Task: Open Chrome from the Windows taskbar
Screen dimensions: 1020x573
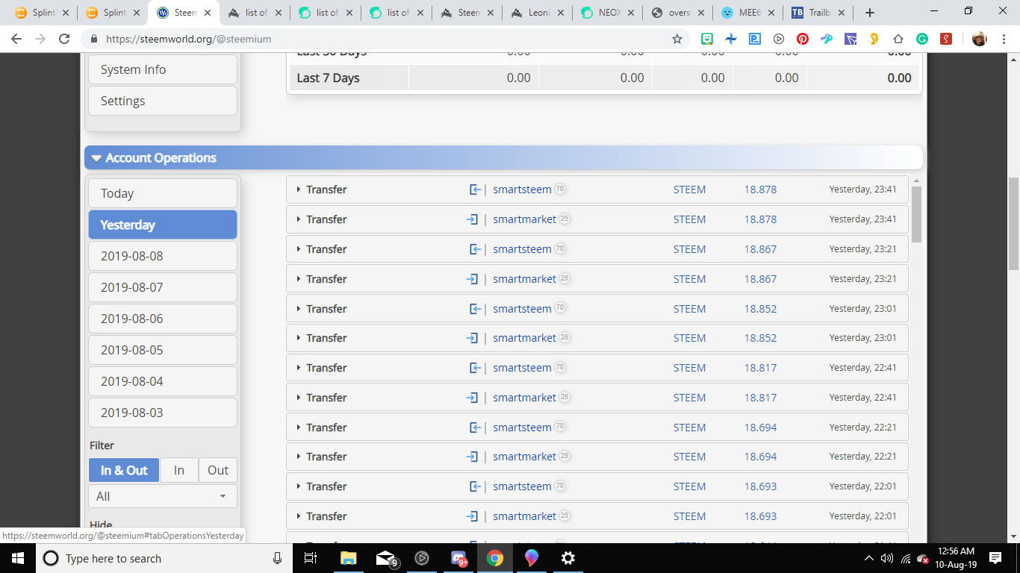Action: (494, 558)
